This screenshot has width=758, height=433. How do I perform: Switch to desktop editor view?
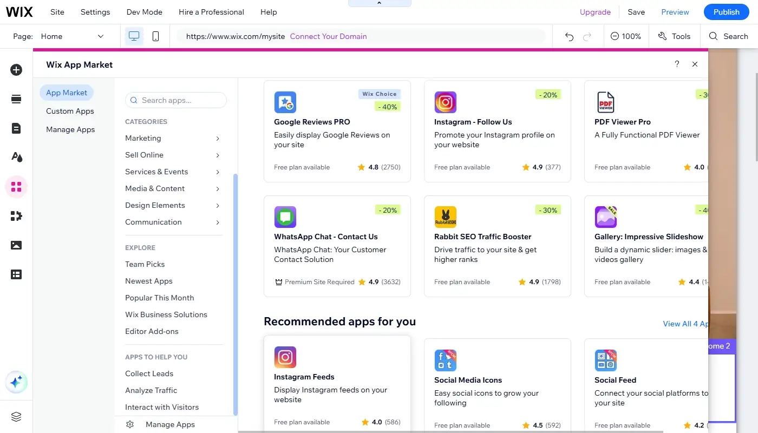[133, 36]
